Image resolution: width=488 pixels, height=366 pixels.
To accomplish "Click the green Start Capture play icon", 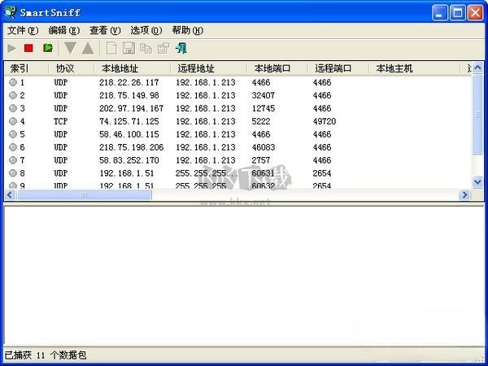I will click(12, 48).
